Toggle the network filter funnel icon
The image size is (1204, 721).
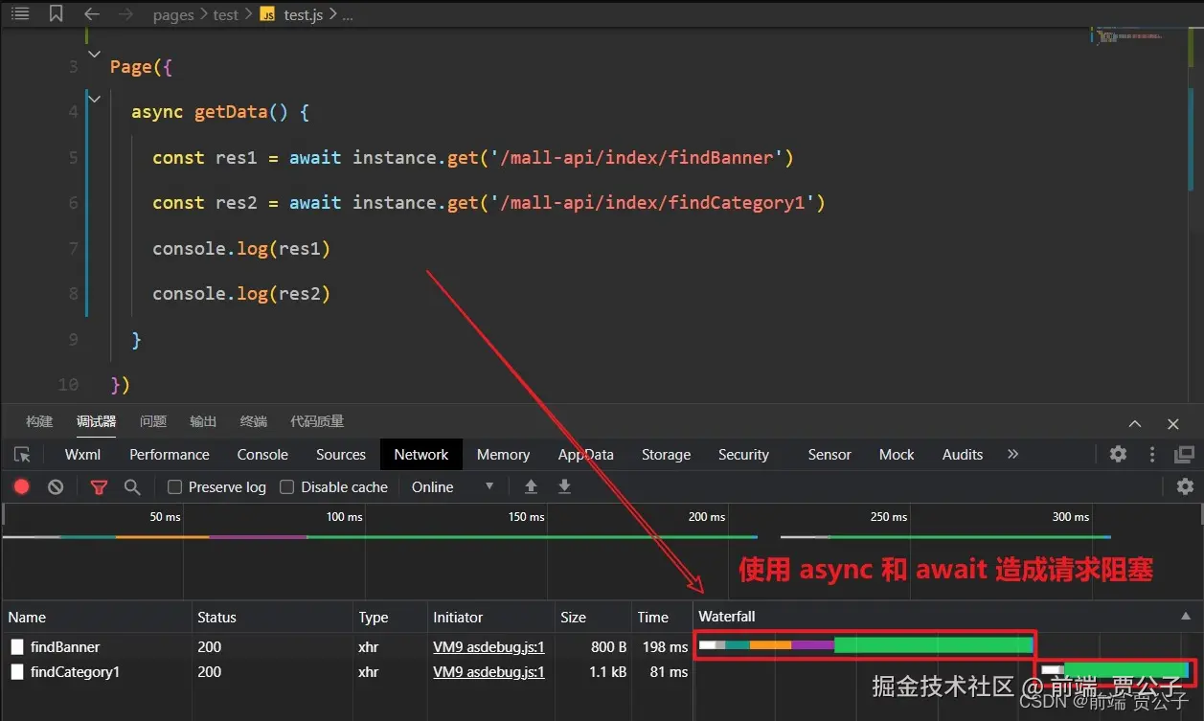99,486
